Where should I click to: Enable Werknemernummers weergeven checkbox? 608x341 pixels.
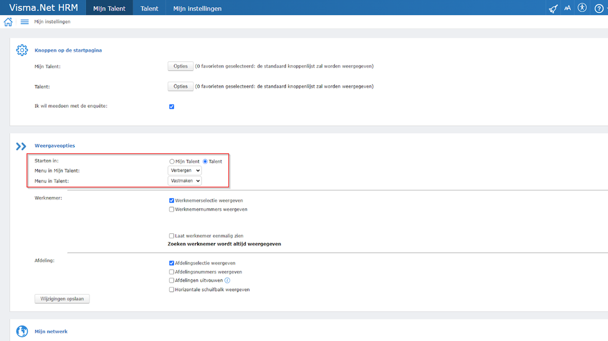coord(172,210)
